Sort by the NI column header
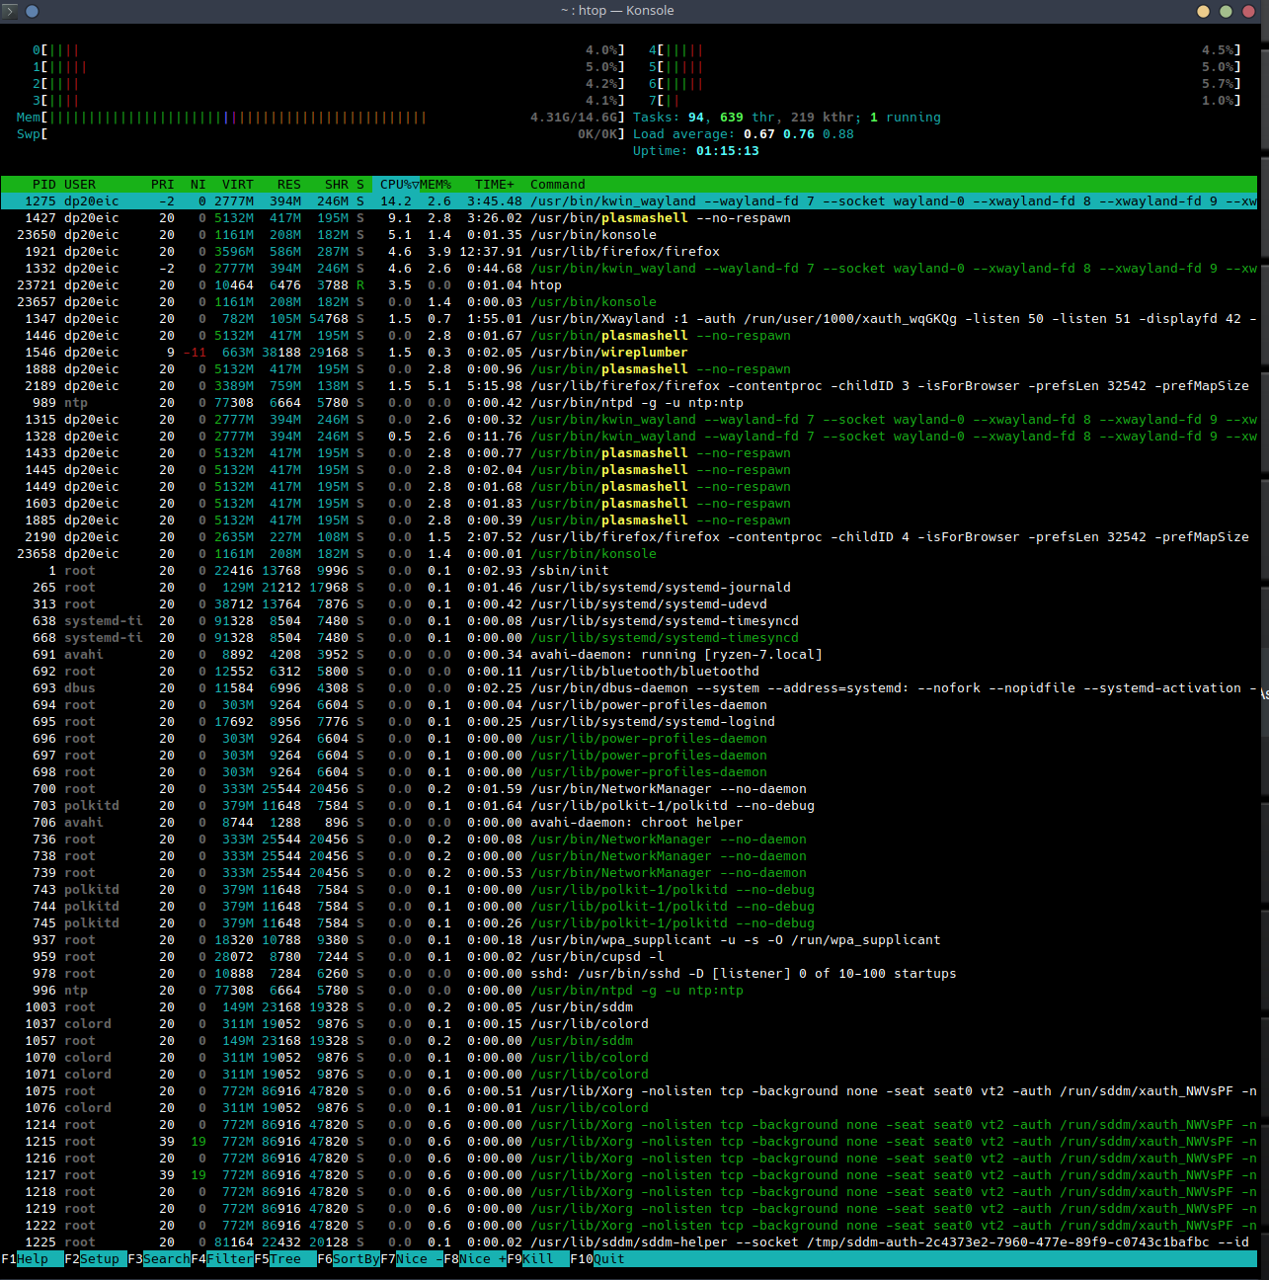This screenshot has width=1269, height=1280. [x=198, y=185]
